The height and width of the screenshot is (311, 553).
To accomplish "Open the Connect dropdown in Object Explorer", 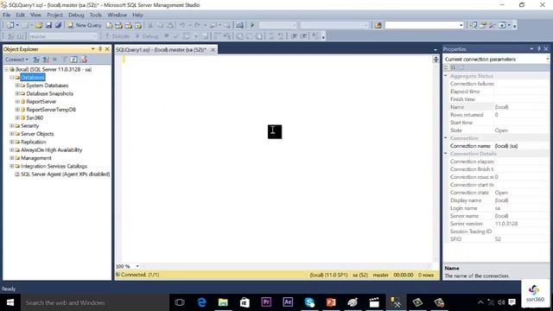I will tap(16, 60).
